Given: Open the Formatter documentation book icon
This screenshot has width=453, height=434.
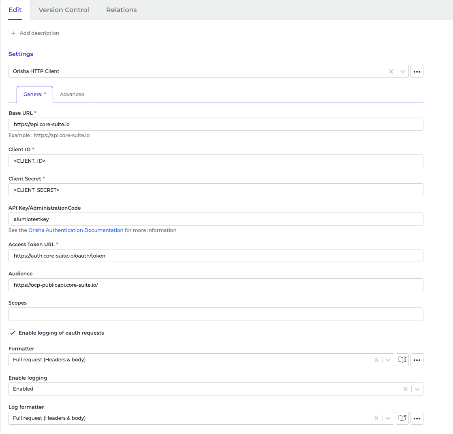Looking at the screenshot, I should click(402, 360).
